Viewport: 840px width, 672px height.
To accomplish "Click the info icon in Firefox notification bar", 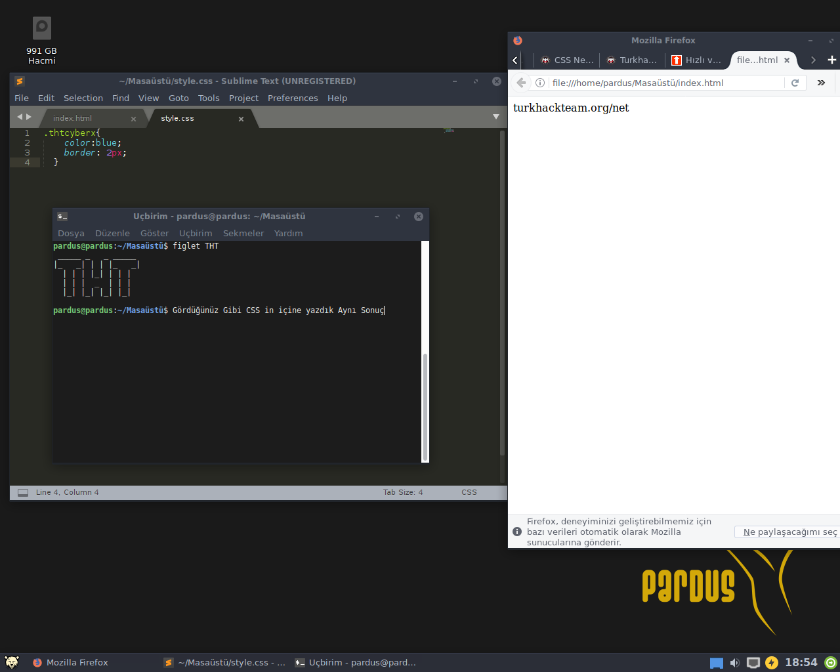I will 517,532.
